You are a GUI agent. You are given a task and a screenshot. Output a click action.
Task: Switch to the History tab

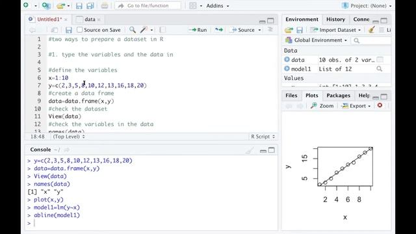335,19
